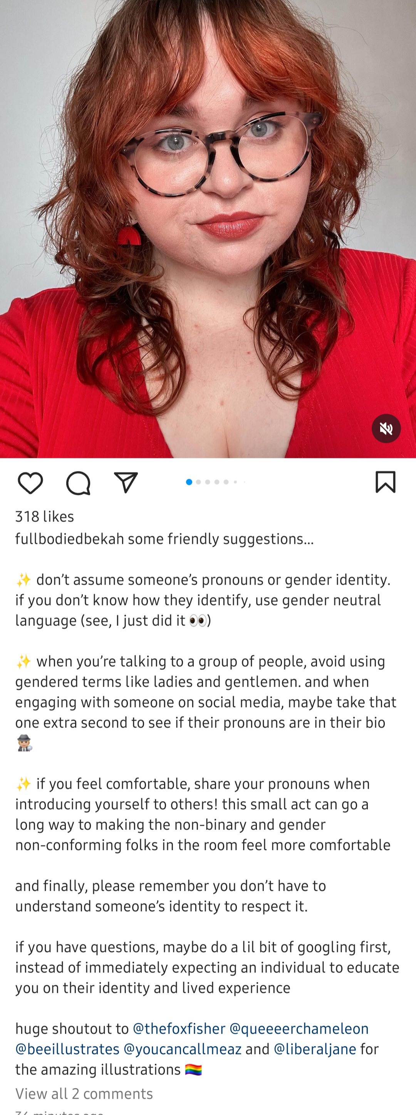Visit @queeeerchameleon mention
Viewport: 416px width, 1115px height.
pyautogui.click(x=299, y=1028)
